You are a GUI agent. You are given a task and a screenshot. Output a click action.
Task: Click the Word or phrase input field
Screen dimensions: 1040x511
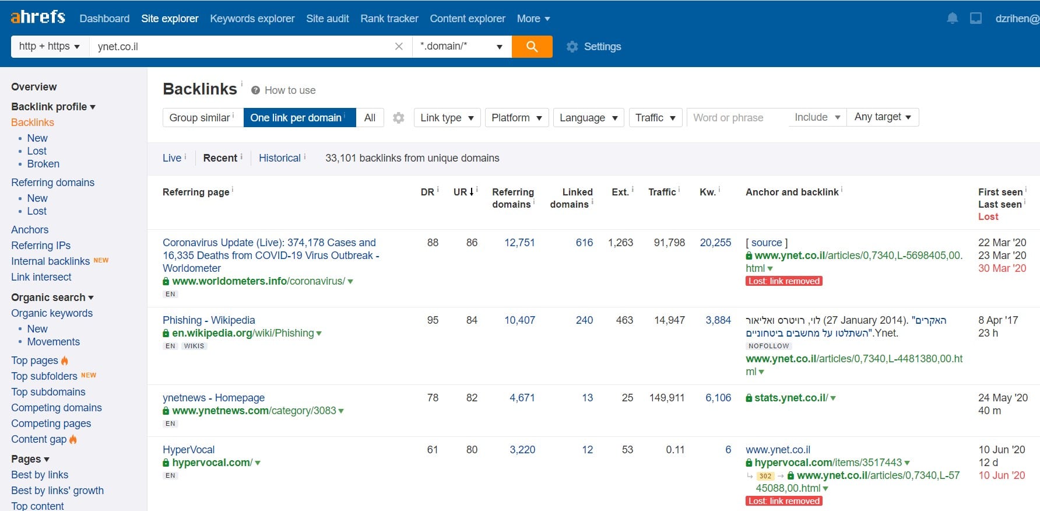(x=737, y=118)
